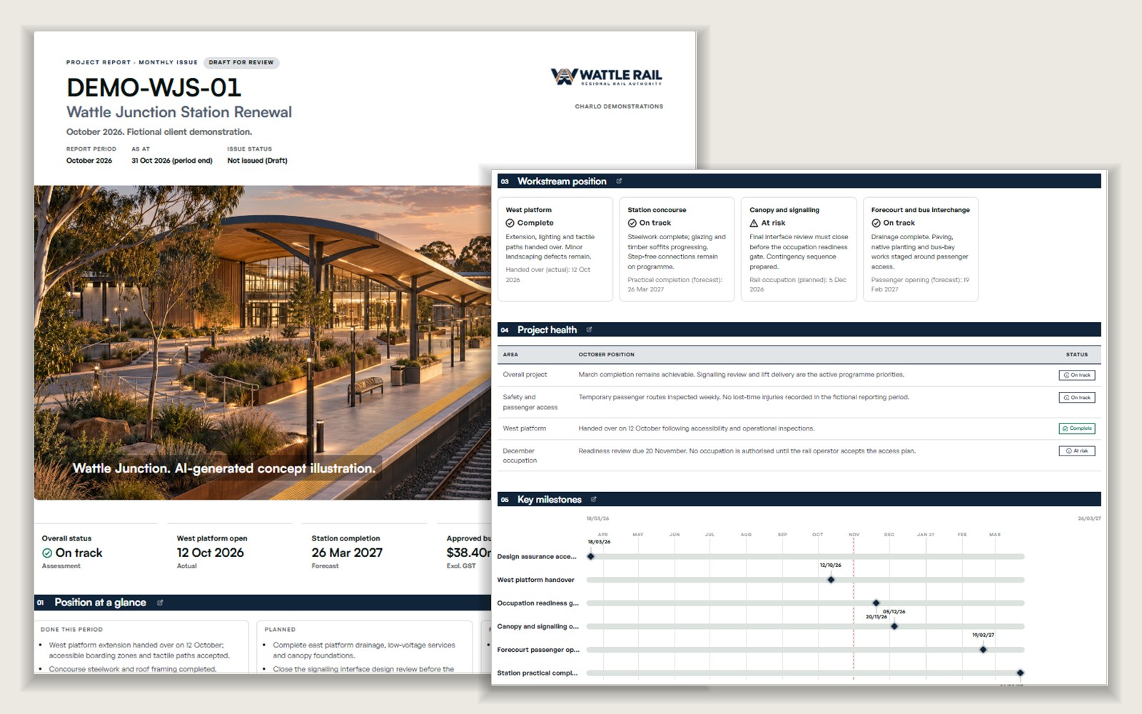The width and height of the screenshot is (1142, 714).
Task: Click the 'Station concourse' card title
Action: (657, 210)
